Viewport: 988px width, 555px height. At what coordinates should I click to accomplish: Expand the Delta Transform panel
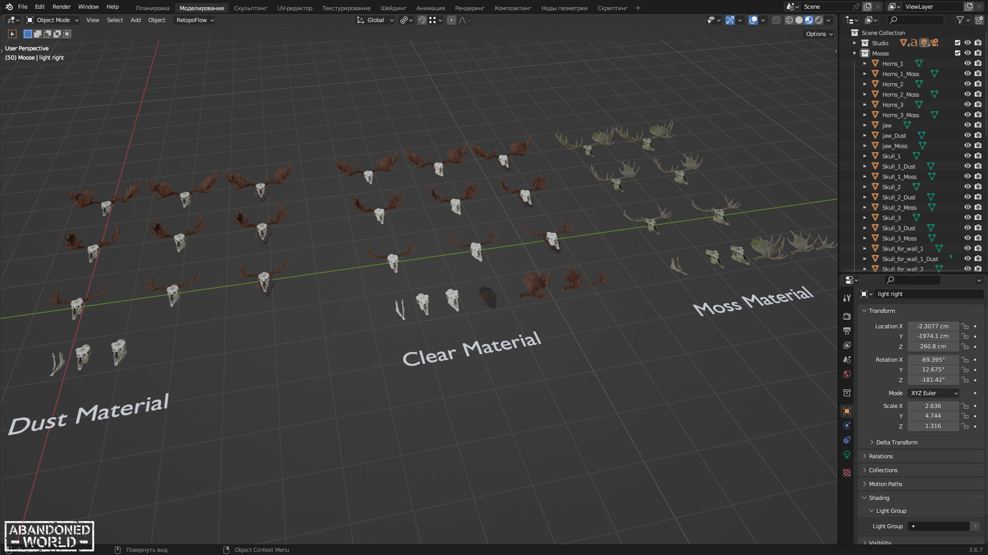click(896, 442)
